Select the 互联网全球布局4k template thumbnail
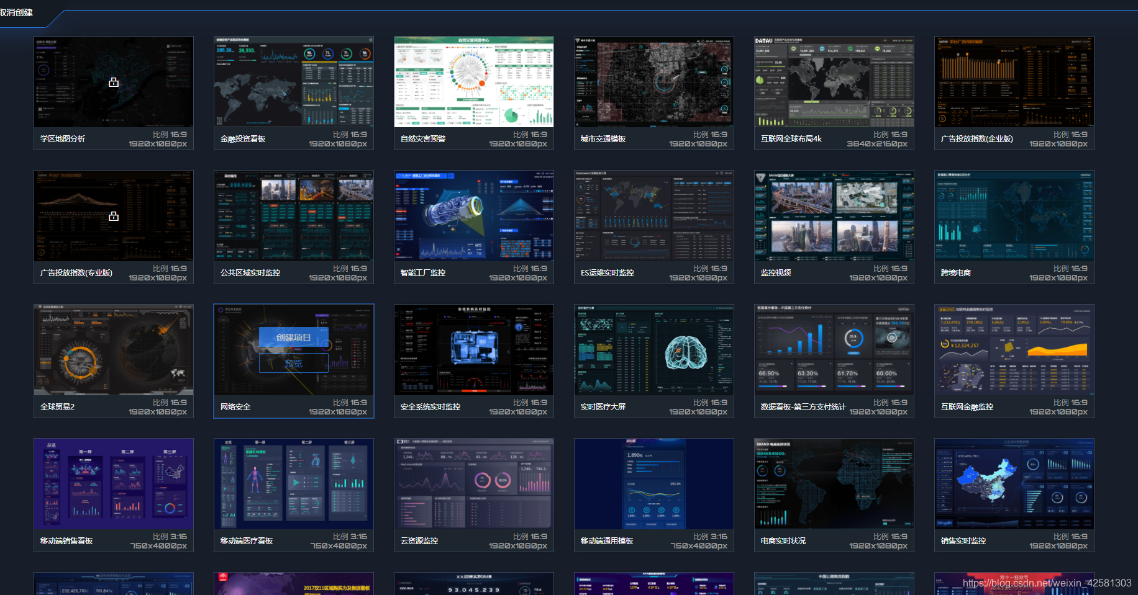Screen dimensions: 1138x595 [x=834, y=82]
